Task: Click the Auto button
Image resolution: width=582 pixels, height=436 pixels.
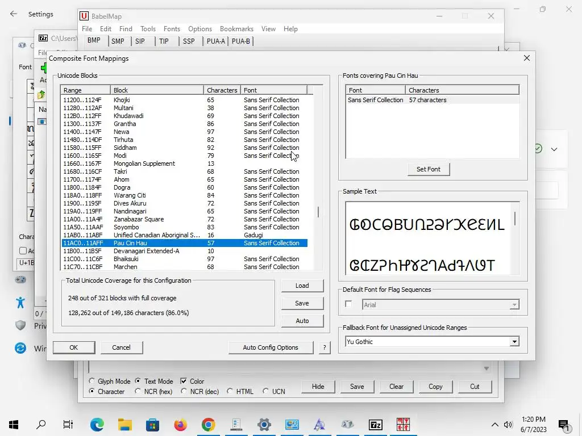Action: [x=302, y=321]
